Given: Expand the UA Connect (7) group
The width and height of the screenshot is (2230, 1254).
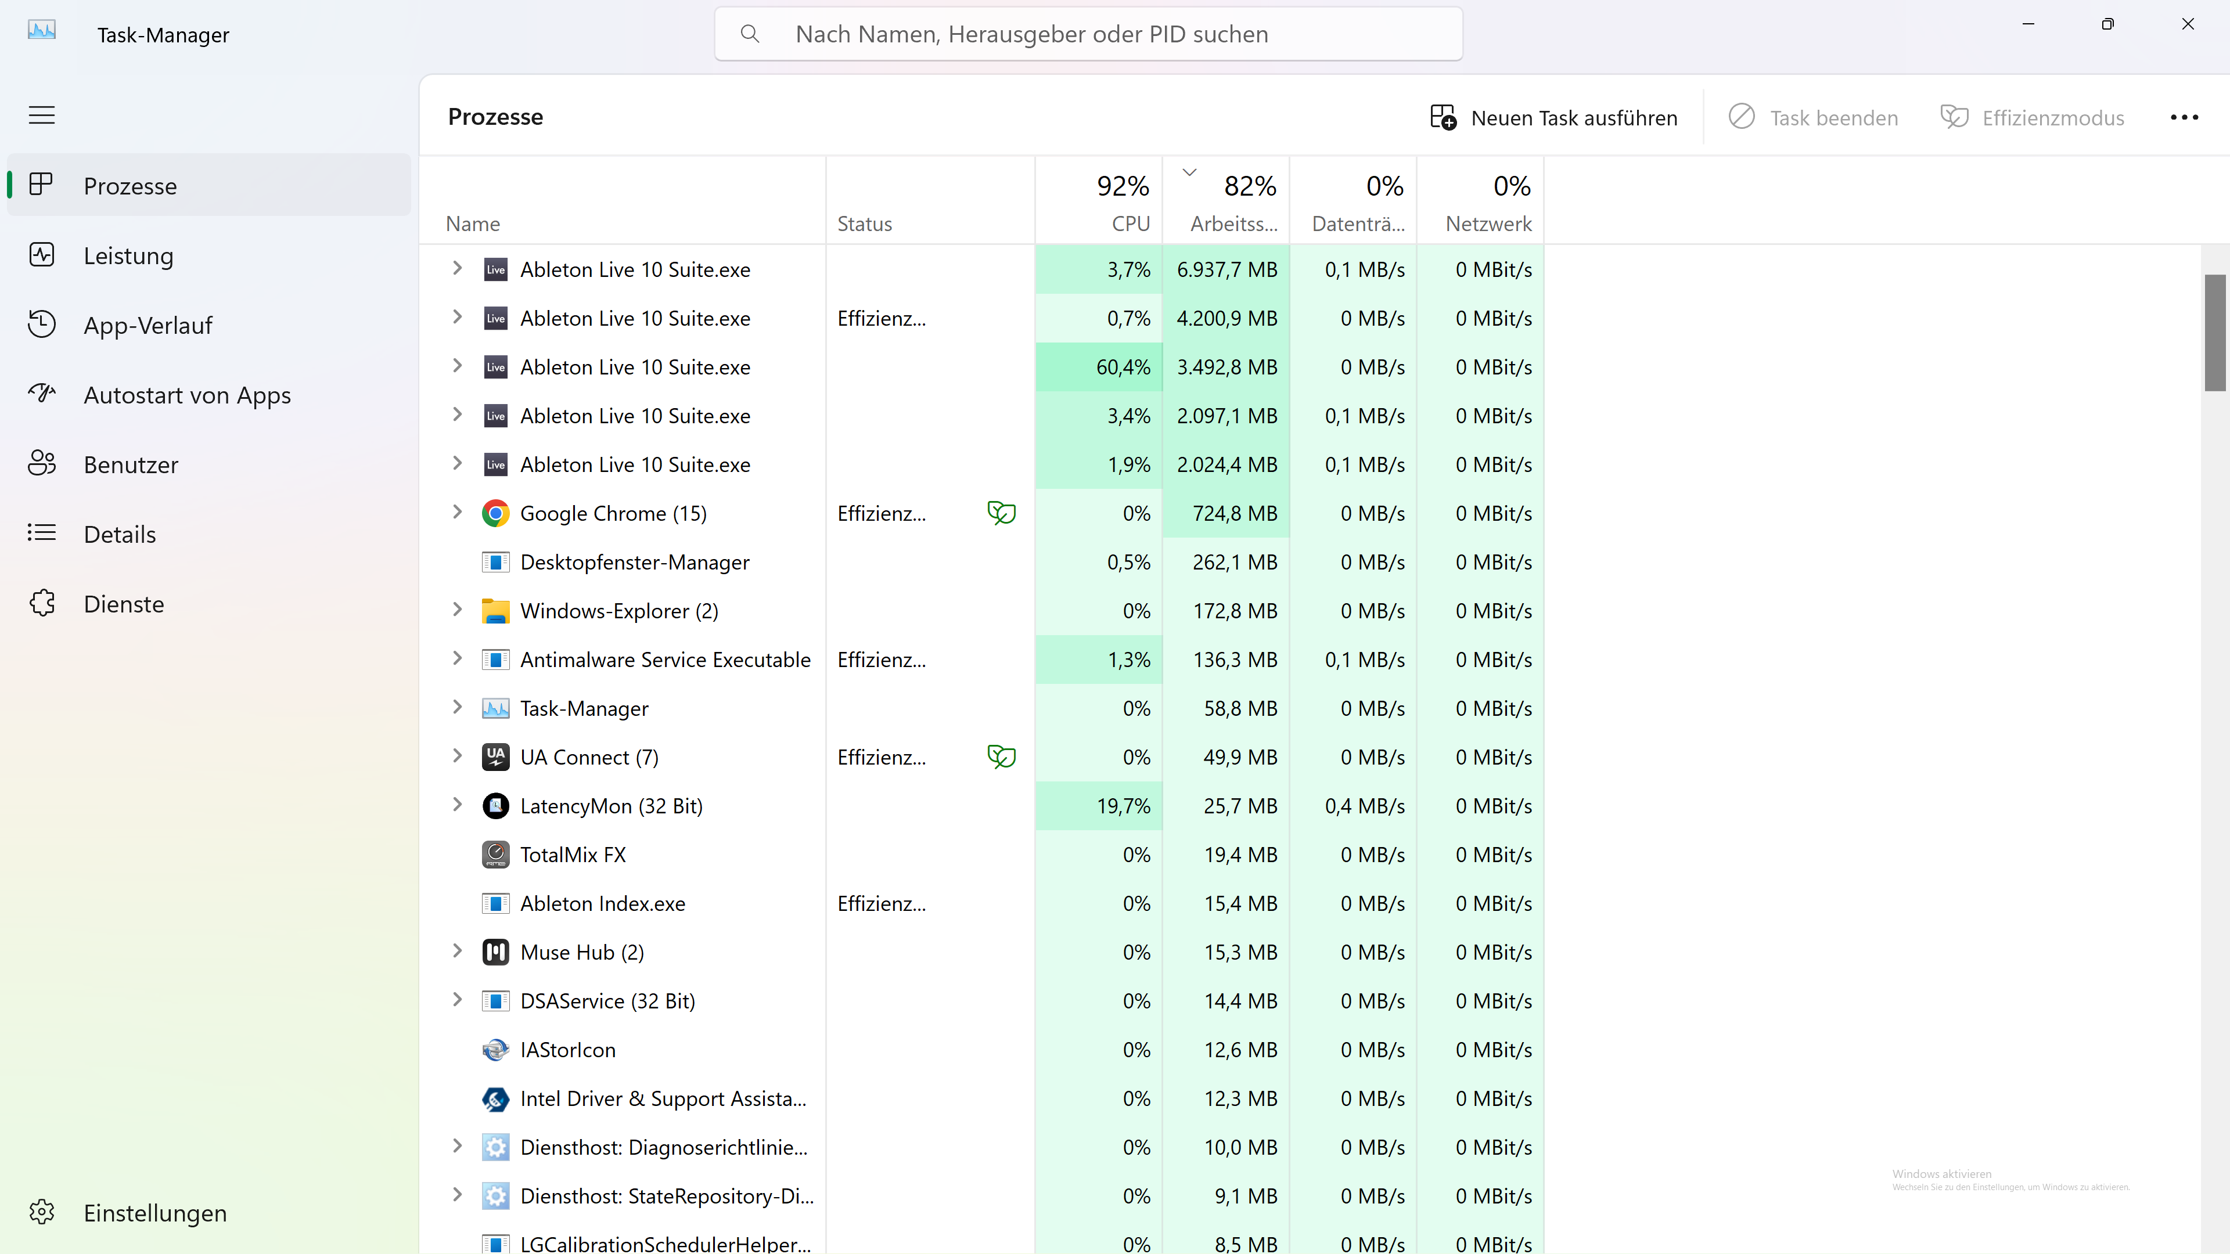Looking at the screenshot, I should pos(457,756).
